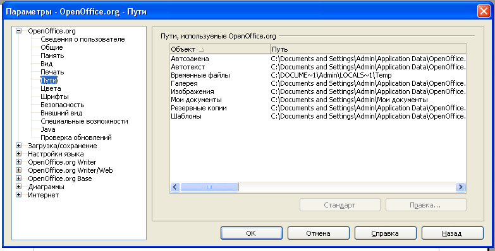Select Внешний вид in the tree

(x=61, y=113)
